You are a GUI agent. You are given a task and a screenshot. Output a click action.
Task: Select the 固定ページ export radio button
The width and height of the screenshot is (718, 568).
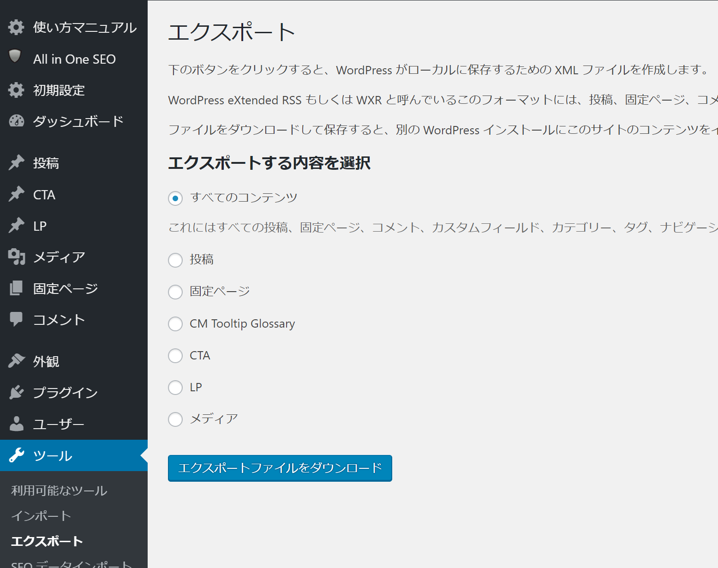pyautogui.click(x=175, y=292)
